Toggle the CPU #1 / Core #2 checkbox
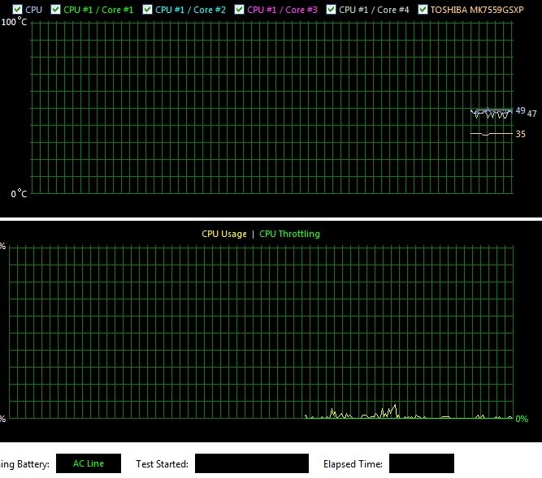This screenshot has height=478, width=542. click(147, 10)
